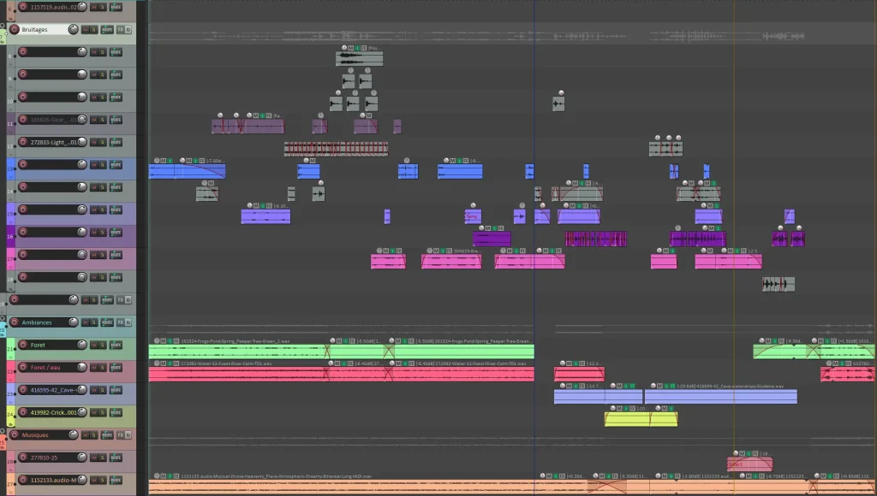Collapse the Ambiances folder
The image size is (877, 496).
(3, 318)
